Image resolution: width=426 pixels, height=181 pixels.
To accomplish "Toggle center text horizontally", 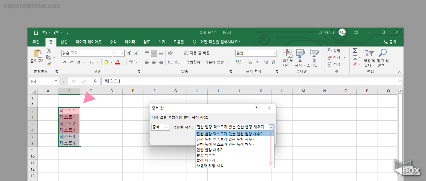I will click(x=154, y=62).
